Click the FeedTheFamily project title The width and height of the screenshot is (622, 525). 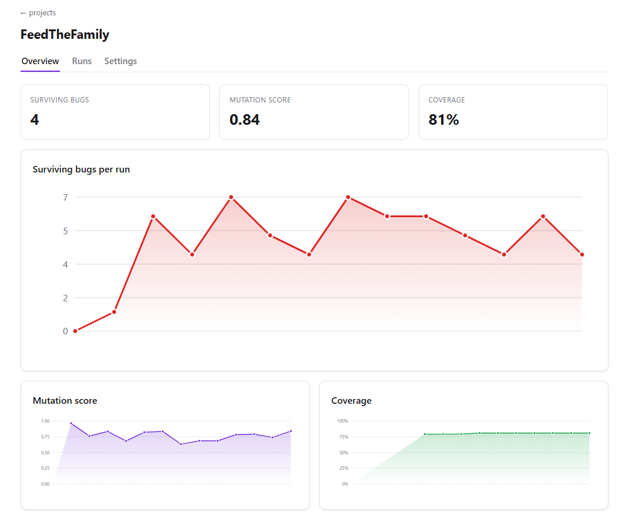(65, 35)
